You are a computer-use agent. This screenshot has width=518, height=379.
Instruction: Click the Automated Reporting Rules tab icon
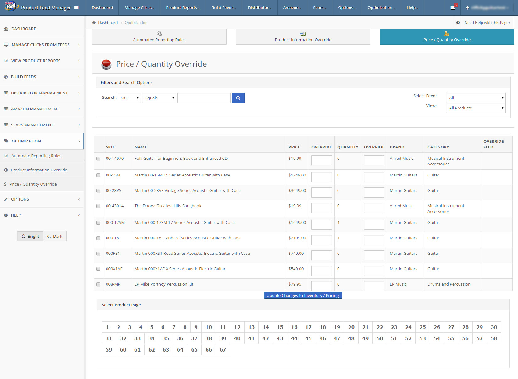point(159,34)
